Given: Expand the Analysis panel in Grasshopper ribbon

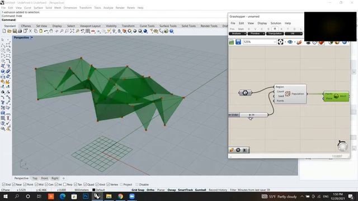Looking at the screenshot, I should coord(237,33).
